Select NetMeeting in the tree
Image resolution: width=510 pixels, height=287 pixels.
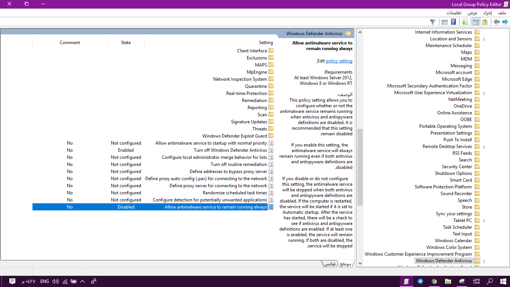(x=460, y=99)
